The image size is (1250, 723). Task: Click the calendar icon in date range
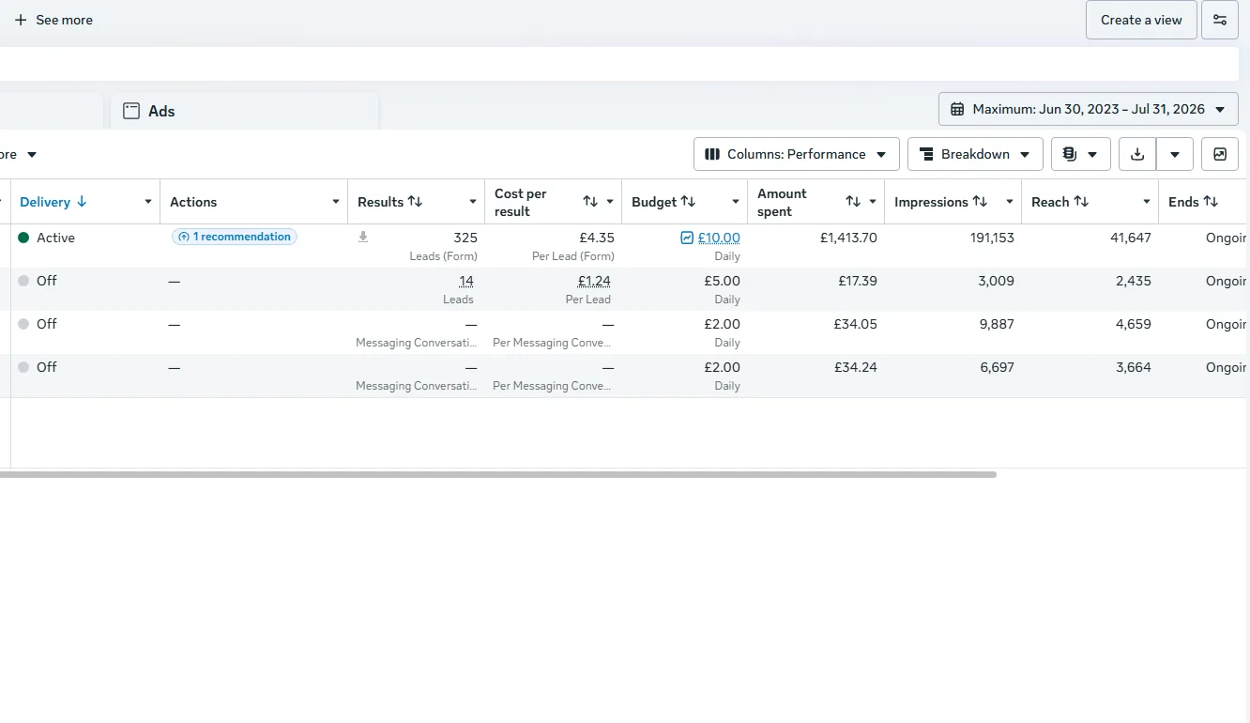click(957, 109)
